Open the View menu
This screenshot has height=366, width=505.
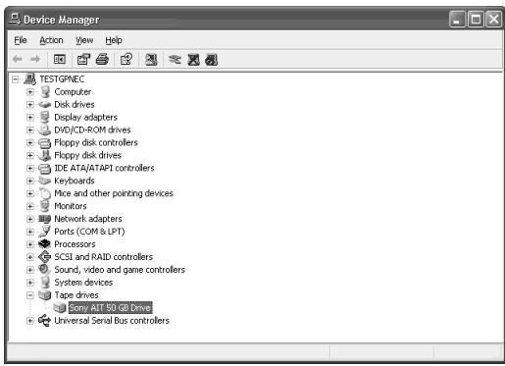point(84,40)
